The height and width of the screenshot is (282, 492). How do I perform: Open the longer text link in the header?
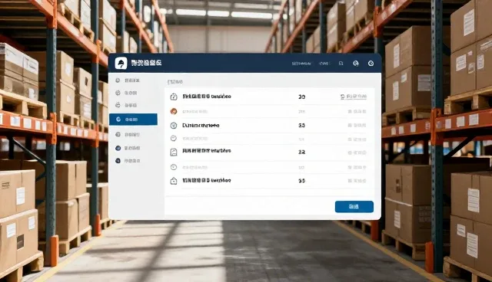coord(301,64)
